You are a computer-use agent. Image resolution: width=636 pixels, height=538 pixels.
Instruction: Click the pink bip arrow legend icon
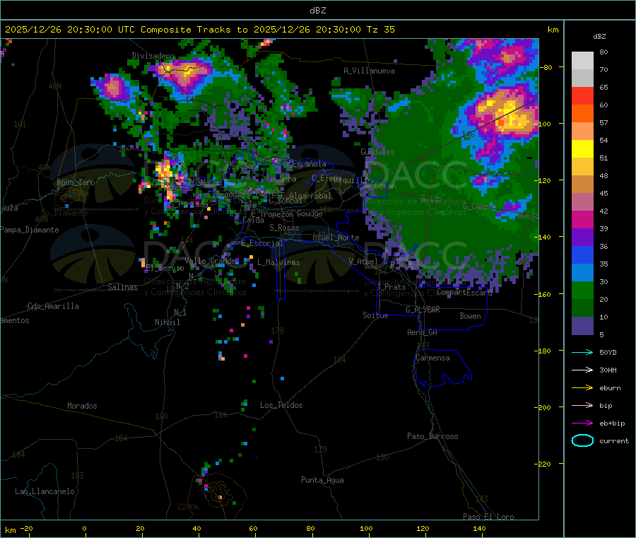582,405
